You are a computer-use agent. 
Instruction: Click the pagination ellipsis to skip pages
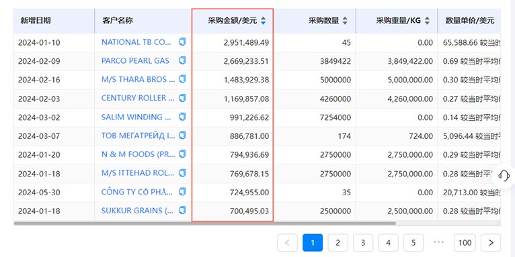(439, 242)
